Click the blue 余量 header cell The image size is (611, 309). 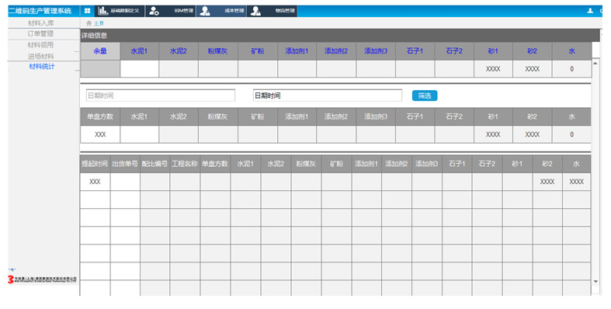pos(100,51)
